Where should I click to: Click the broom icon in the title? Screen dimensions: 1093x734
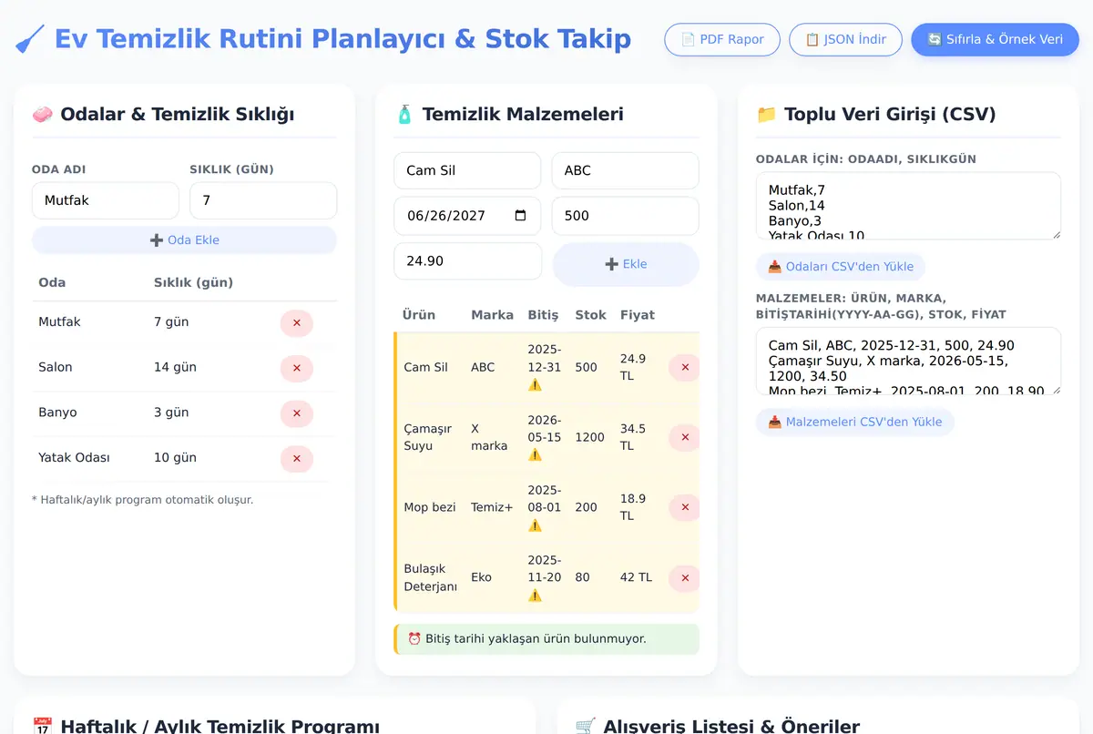(30, 39)
